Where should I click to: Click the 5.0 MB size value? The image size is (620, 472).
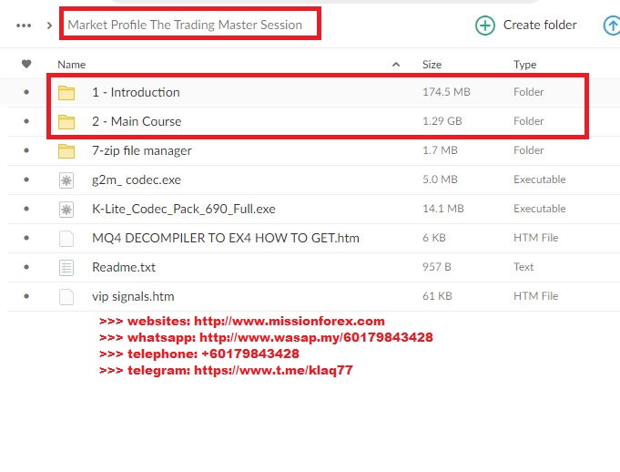tap(440, 180)
